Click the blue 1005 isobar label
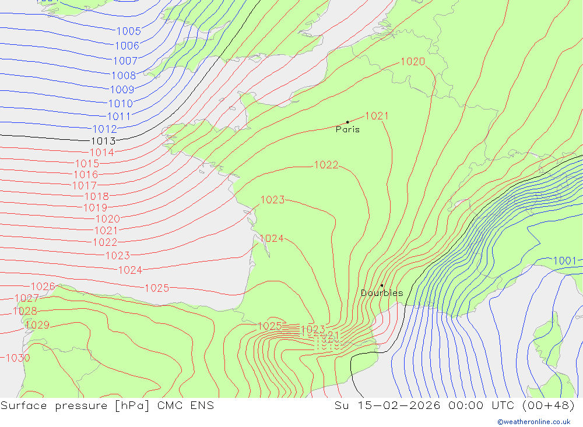This screenshot has height=427, width=583. (129, 31)
